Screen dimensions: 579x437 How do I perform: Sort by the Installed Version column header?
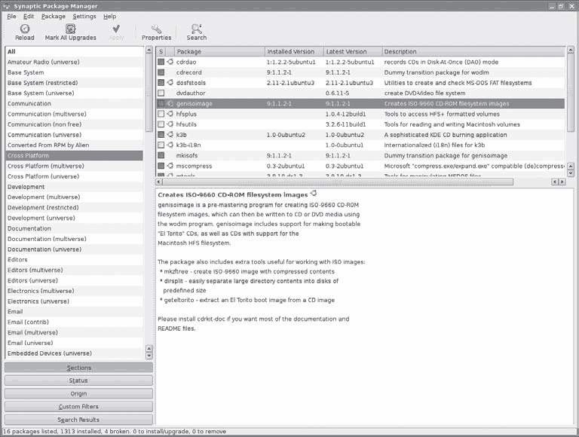tap(293, 51)
